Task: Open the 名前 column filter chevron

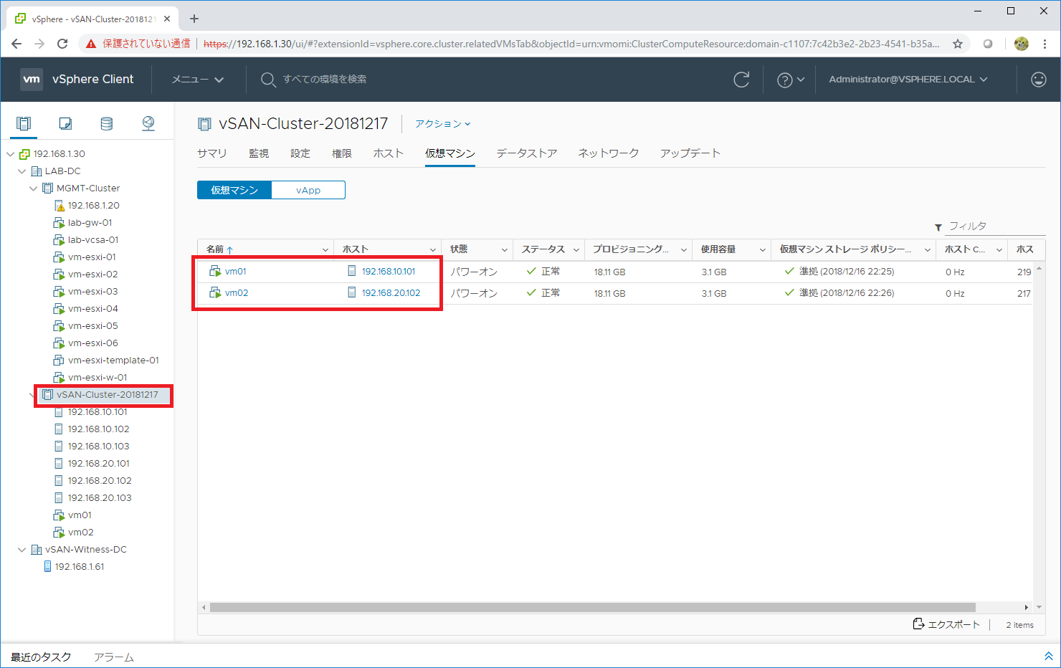Action: [325, 250]
